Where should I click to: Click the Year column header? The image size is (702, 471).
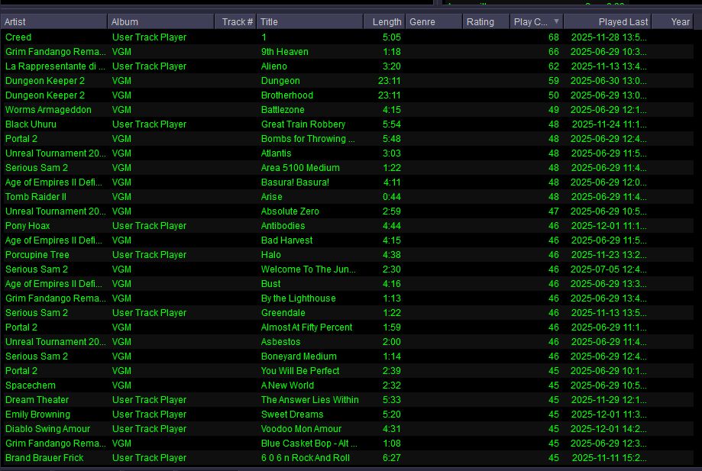[x=672, y=22]
